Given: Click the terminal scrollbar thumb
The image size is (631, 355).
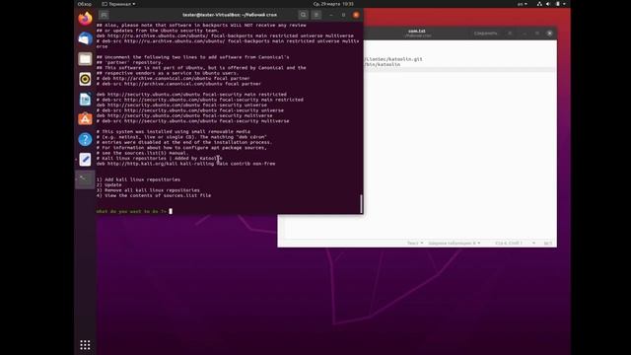Looking at the screenshot, I should click(361, 204).
